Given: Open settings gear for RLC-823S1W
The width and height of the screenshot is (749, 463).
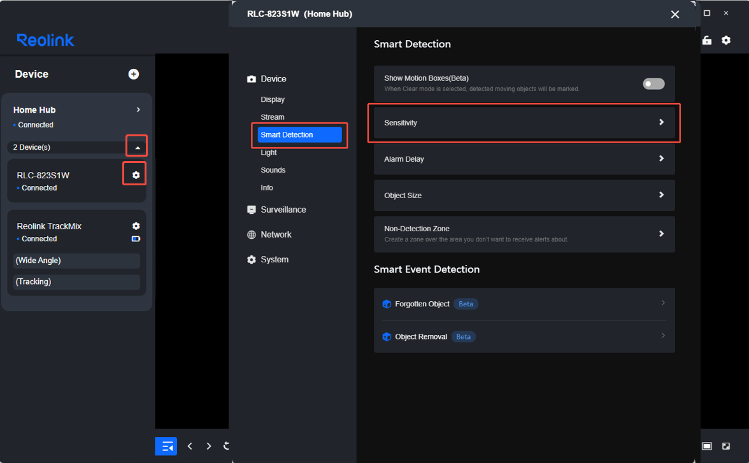Looking at the screenshot, I should point(136,175).
